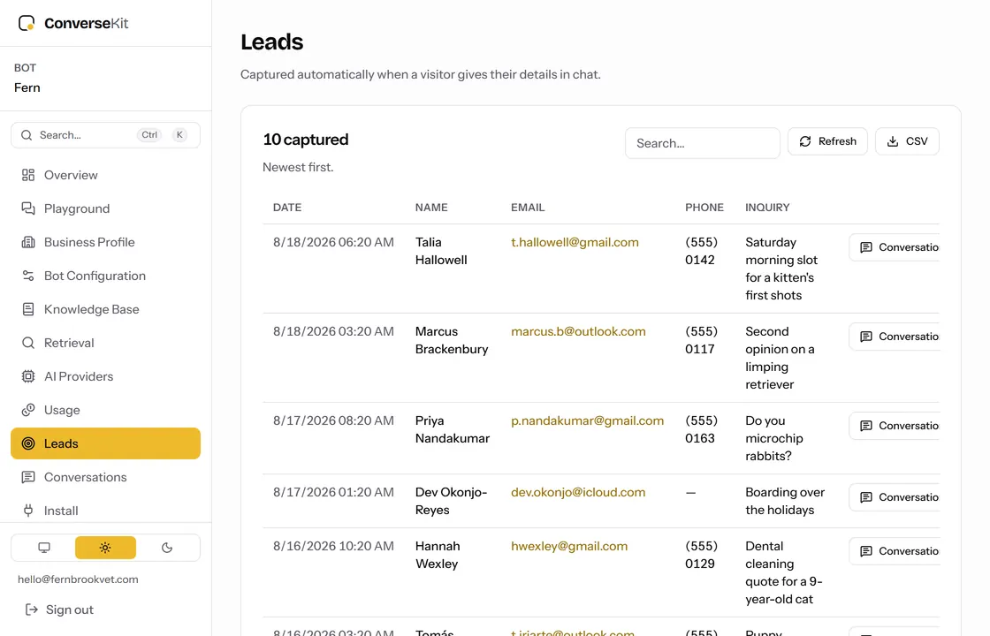
Task: Click the sidebar search magnifier icon
Action: pyautogui.click(x=26, y=135)
